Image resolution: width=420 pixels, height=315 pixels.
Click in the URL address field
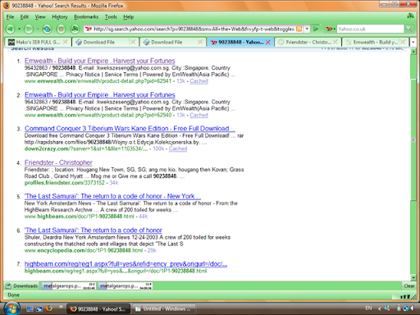point(194,29)
